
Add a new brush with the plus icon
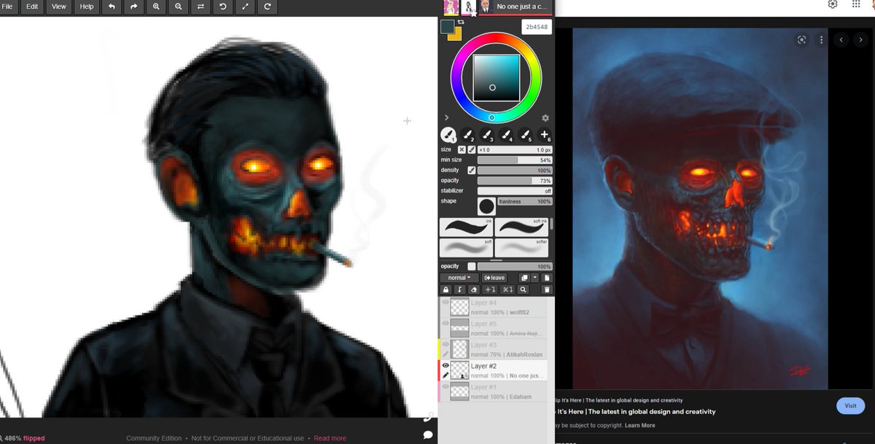(x=544, y=135)
